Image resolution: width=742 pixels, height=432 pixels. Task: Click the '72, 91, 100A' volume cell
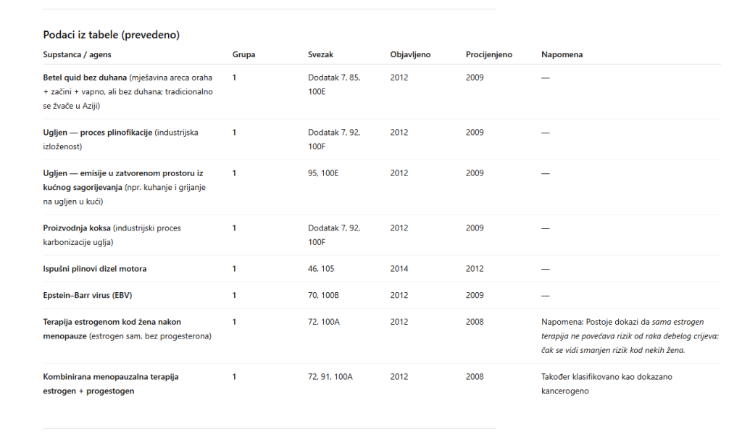tap(330, 377)
